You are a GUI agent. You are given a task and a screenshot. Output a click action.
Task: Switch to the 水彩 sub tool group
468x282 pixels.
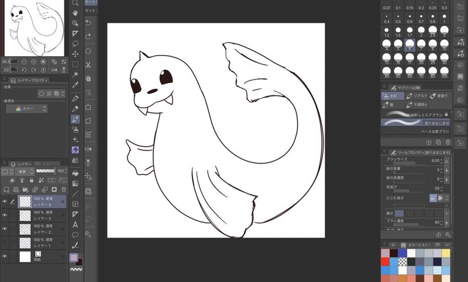393,96
